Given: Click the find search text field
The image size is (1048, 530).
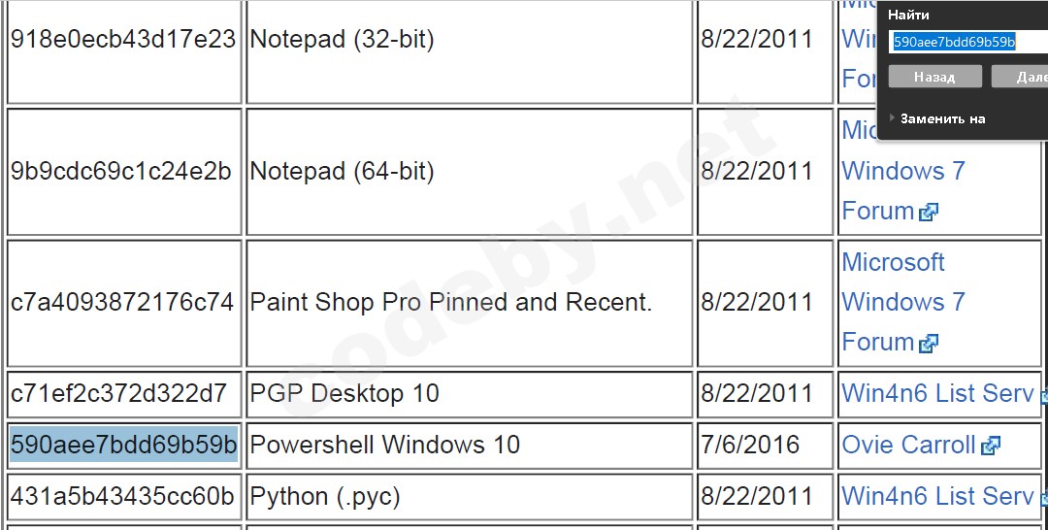Looking at the screenshot, I should tap(967, 42).
